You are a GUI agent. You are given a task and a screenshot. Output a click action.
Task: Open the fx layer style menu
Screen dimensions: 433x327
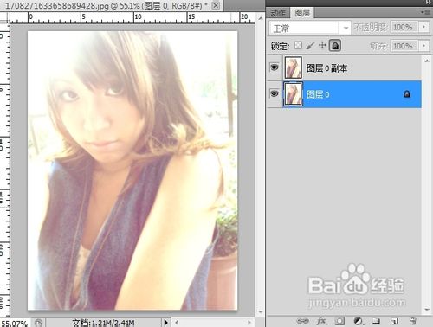coord(321,321)
